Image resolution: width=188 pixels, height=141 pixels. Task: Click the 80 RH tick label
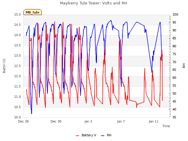pos(174,46)
